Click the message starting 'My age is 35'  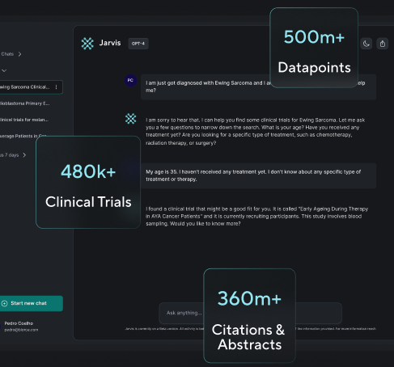point(258,175)
